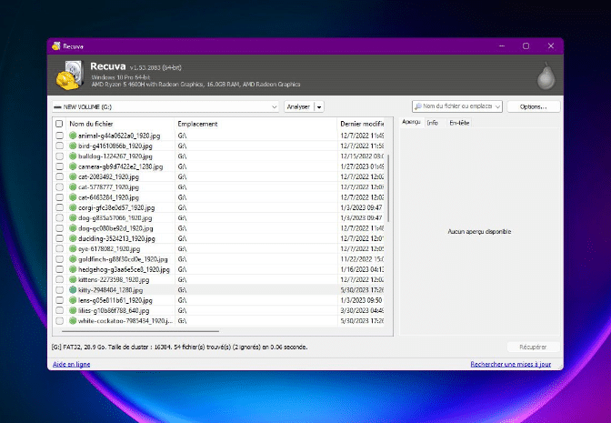The image size is (611, 423).
Task: Click the green dot beside kittens-2273598_1920.jpg
Action: point(73,279)
